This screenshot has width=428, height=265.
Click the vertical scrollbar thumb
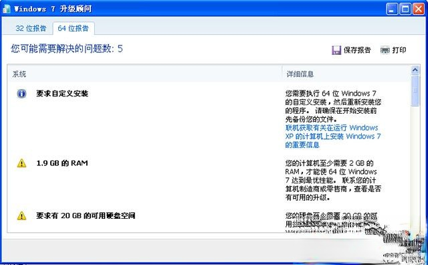click(x=415, y=91)
